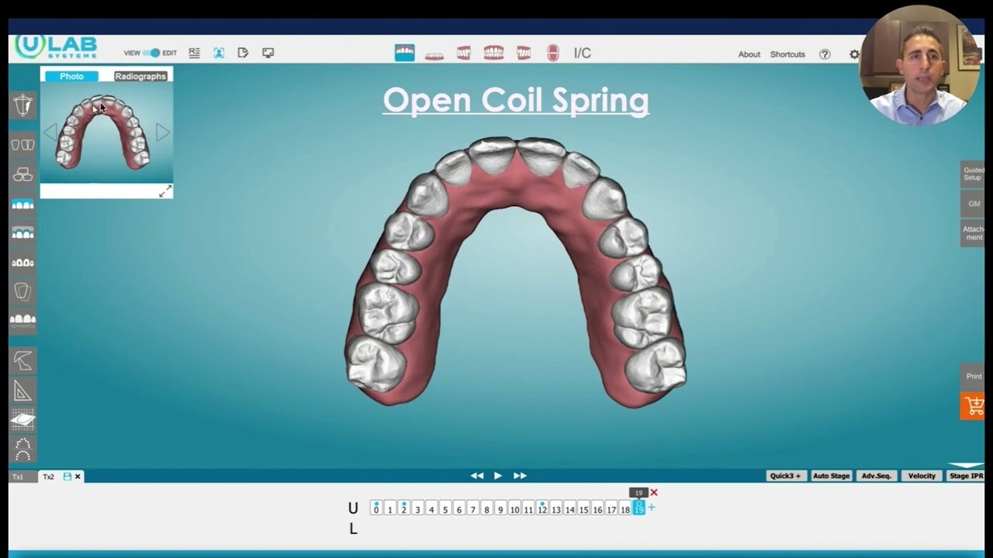The width and height of the screenshot is (993, 558).
Task: Select the teeth with gum line tool
Action: coord(22,233)
